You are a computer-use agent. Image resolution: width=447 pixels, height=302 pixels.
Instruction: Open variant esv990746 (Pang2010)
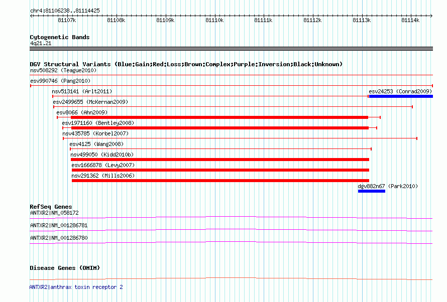coord(60,81)
